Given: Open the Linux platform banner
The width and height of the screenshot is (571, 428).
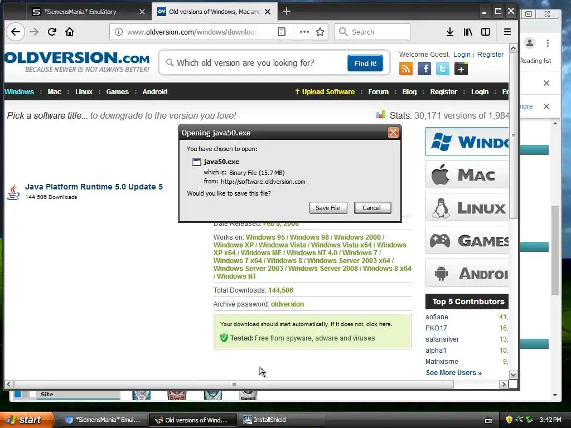Looking at the screenshot, I should tap(467, 207).
